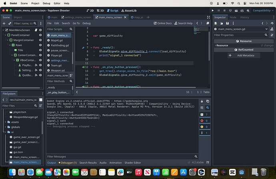The width and height of the screenshot is (276, 179).
Task: Hide the MarginContainer node
Action: 40,40
